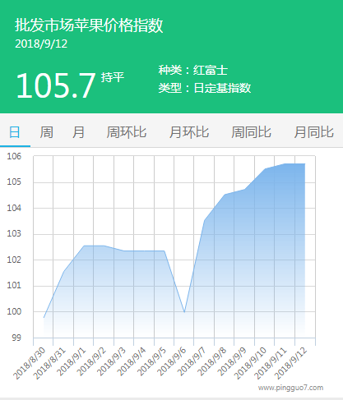Click the date 2018/9/12 under the title
343x400 pixels.
41,44
